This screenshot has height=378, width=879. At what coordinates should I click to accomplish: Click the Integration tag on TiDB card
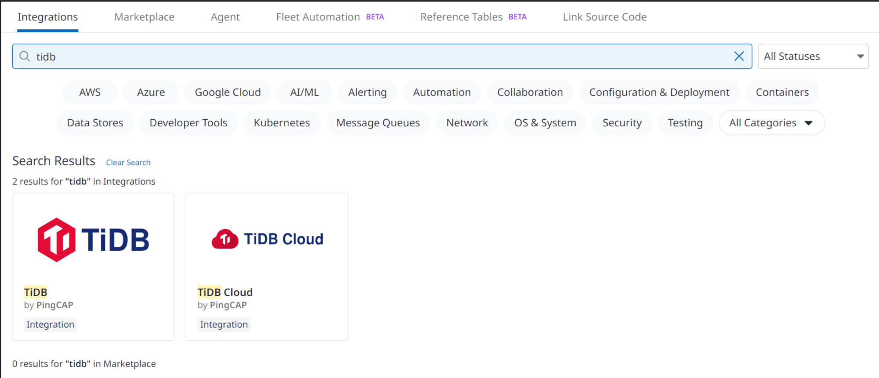coord(51,325)
